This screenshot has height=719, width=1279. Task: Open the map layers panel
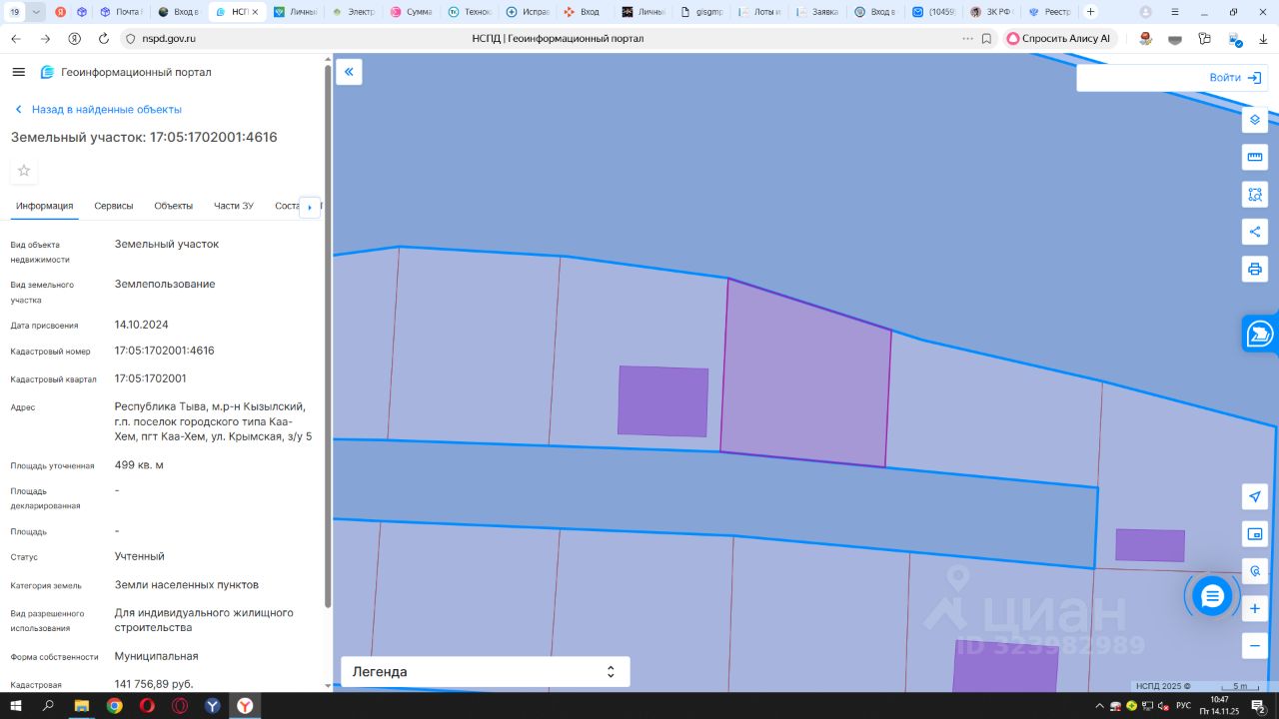[1255, 120]
